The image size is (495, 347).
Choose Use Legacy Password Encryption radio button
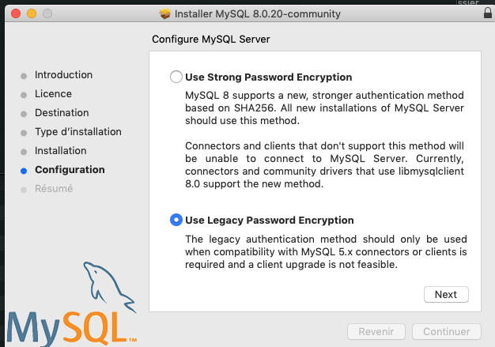point(176,220)
